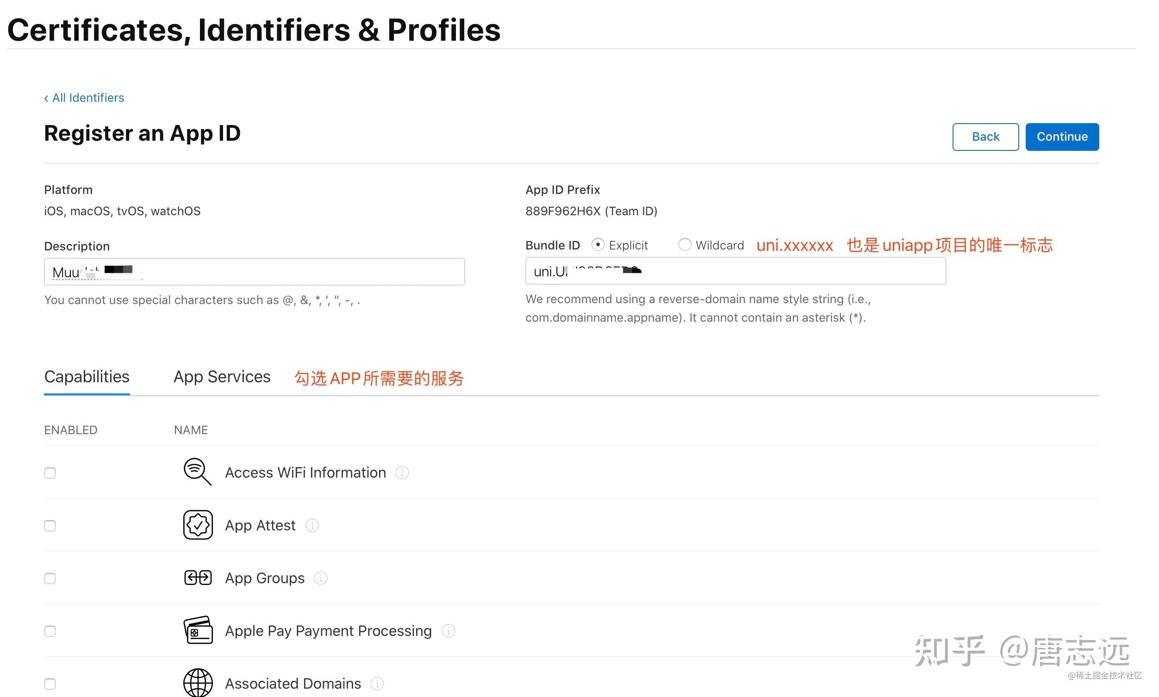
Task: Click the Back button
Action: [x=985, y=136]
